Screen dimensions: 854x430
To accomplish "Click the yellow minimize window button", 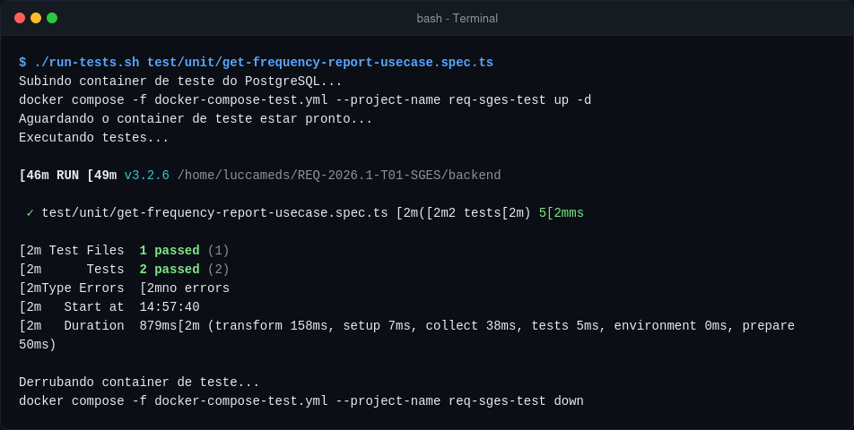I will [36, 18].
